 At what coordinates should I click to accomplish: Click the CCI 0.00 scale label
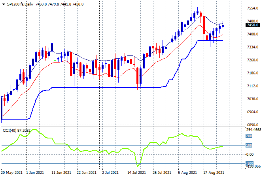[250, 155]
